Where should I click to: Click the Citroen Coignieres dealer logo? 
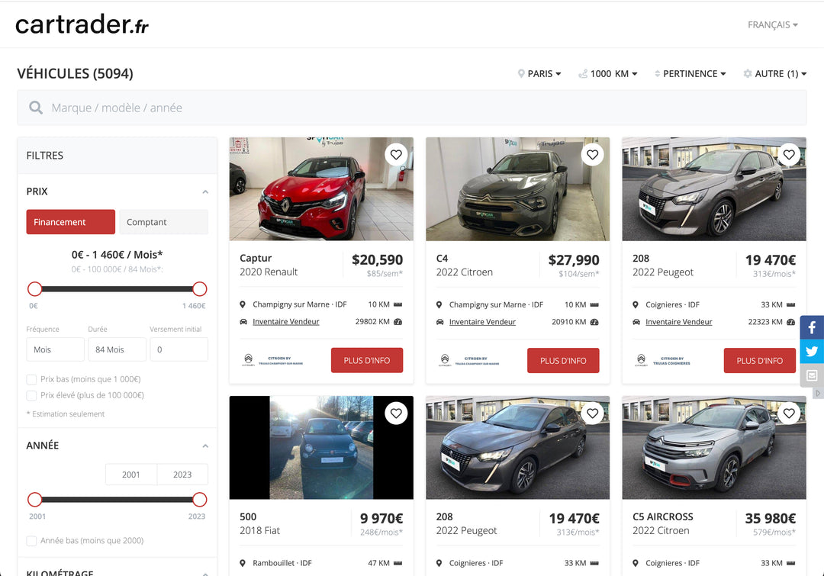(x=662, y=361)
